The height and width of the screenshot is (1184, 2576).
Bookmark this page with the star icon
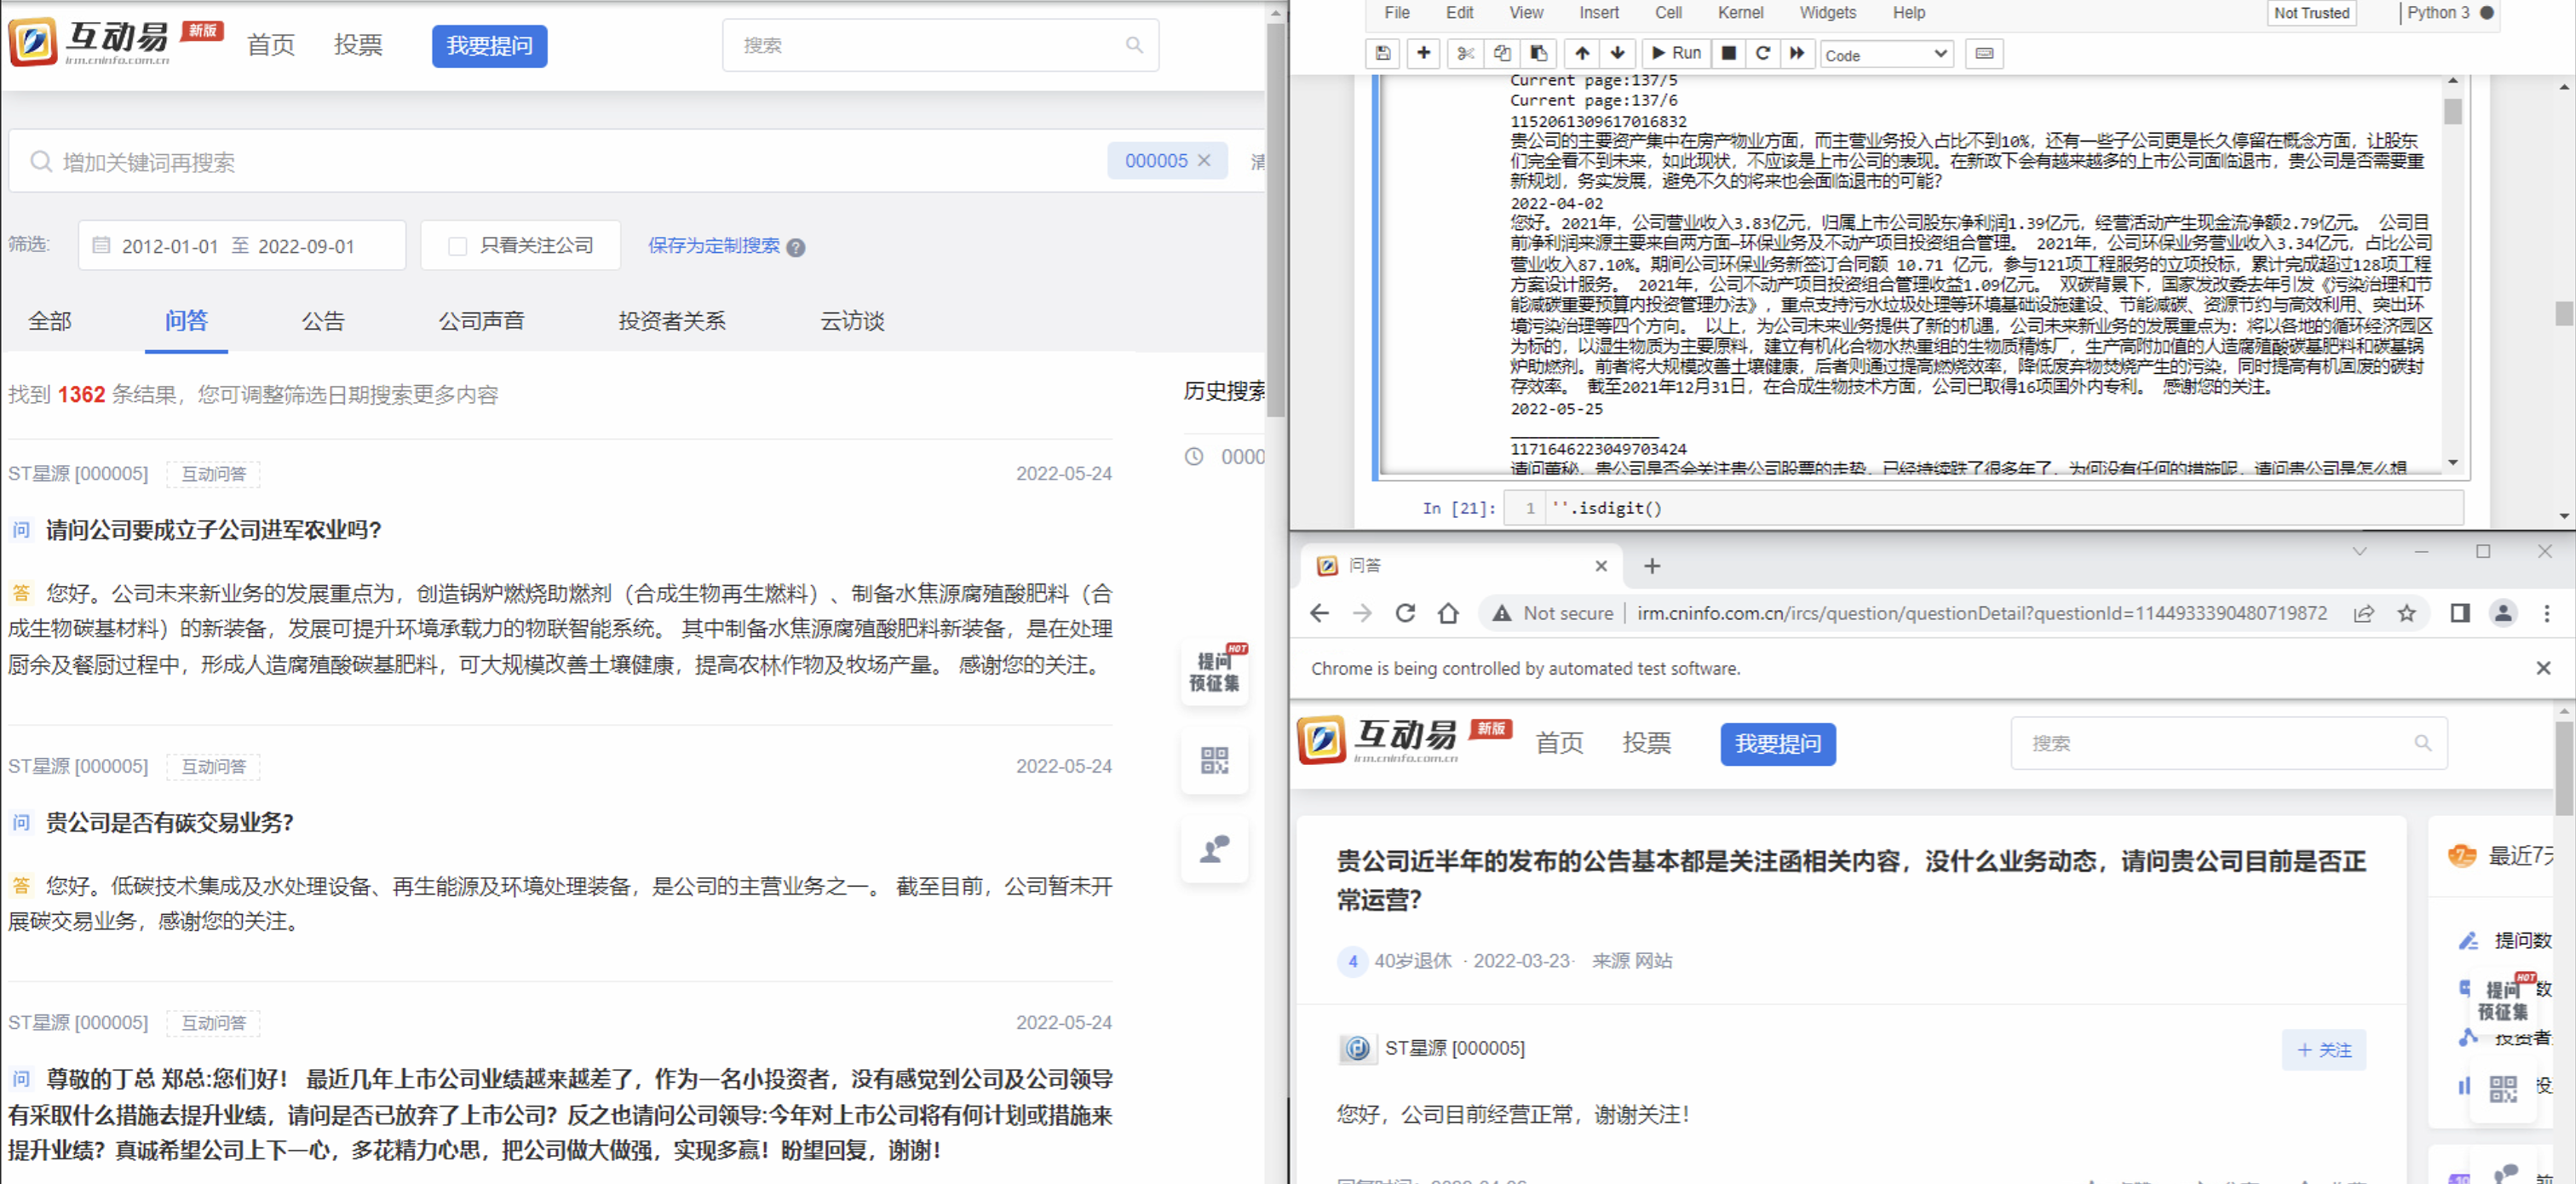2406,613
